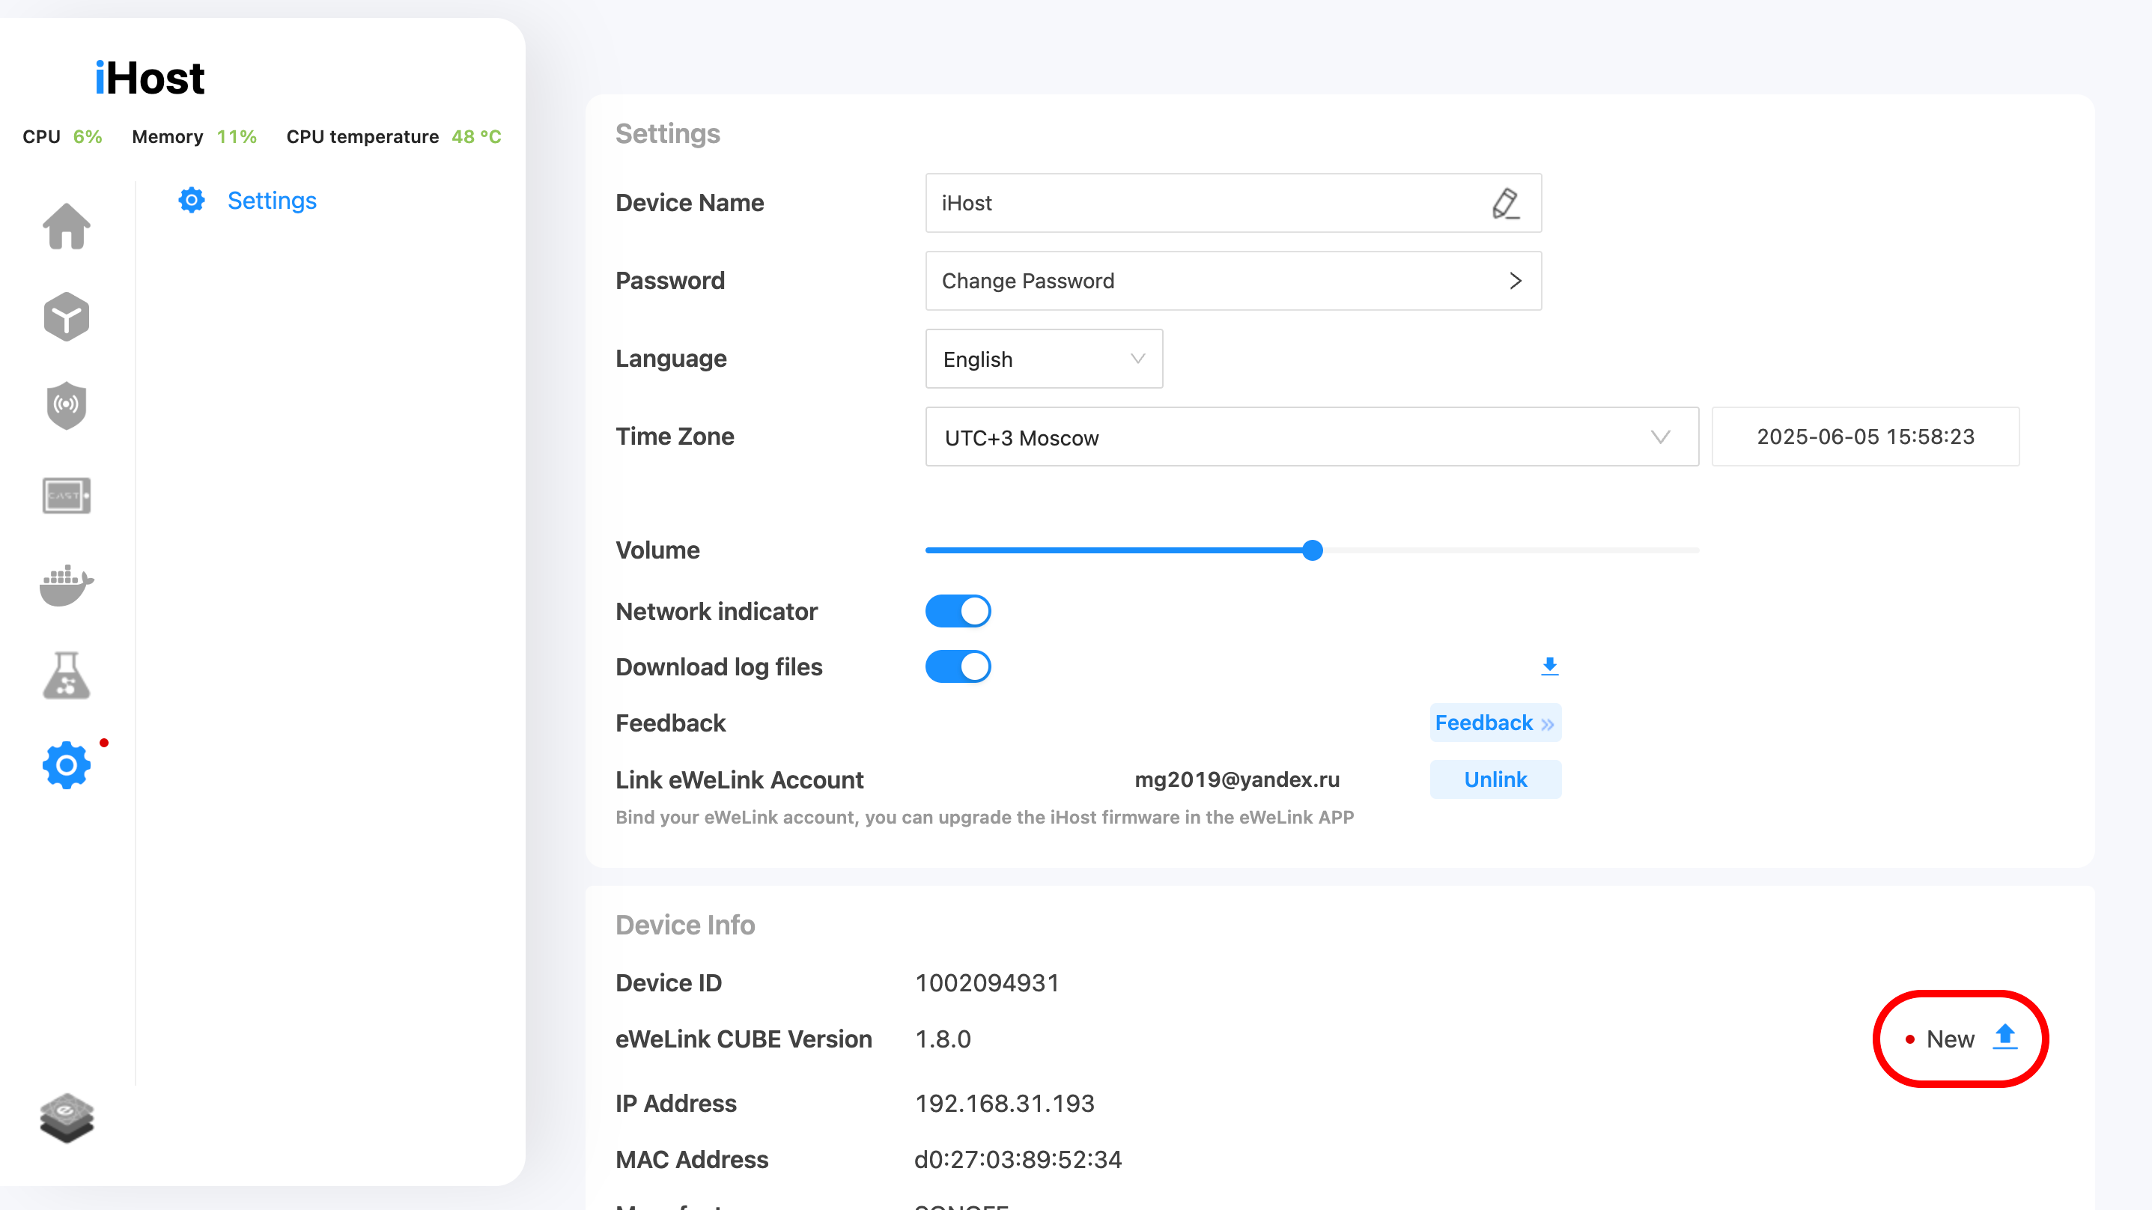
Task: Open the Home page from sidebar
Action: pos(67,225)
